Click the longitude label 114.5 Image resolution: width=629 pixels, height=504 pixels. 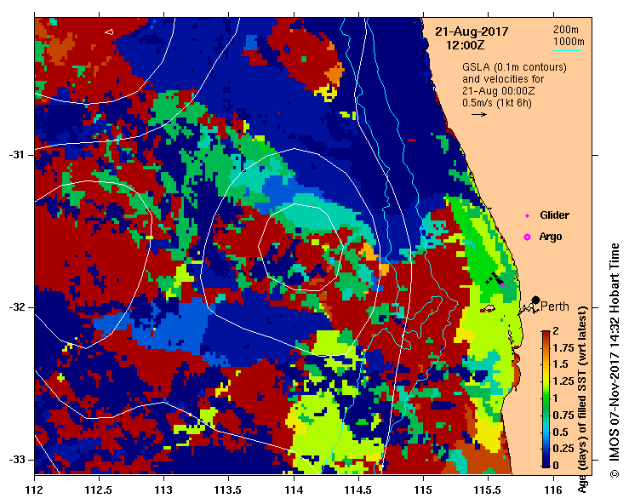[358, 490]
